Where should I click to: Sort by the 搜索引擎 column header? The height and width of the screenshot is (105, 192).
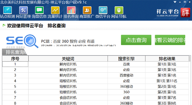126,59
